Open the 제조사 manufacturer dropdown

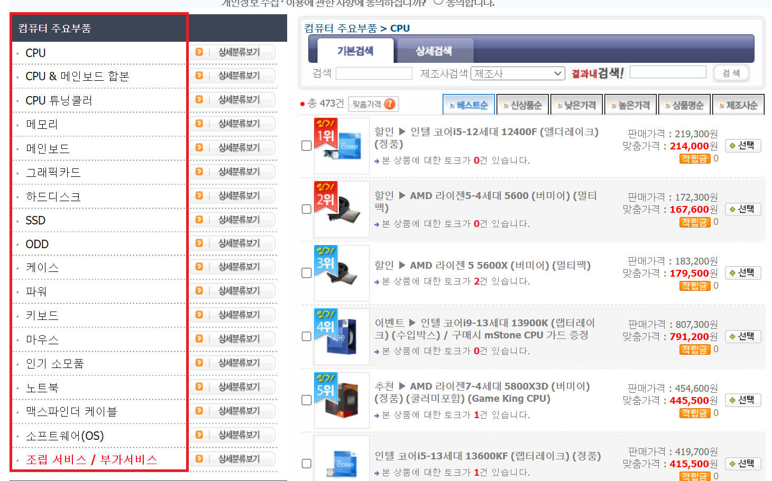pos(518,73)
